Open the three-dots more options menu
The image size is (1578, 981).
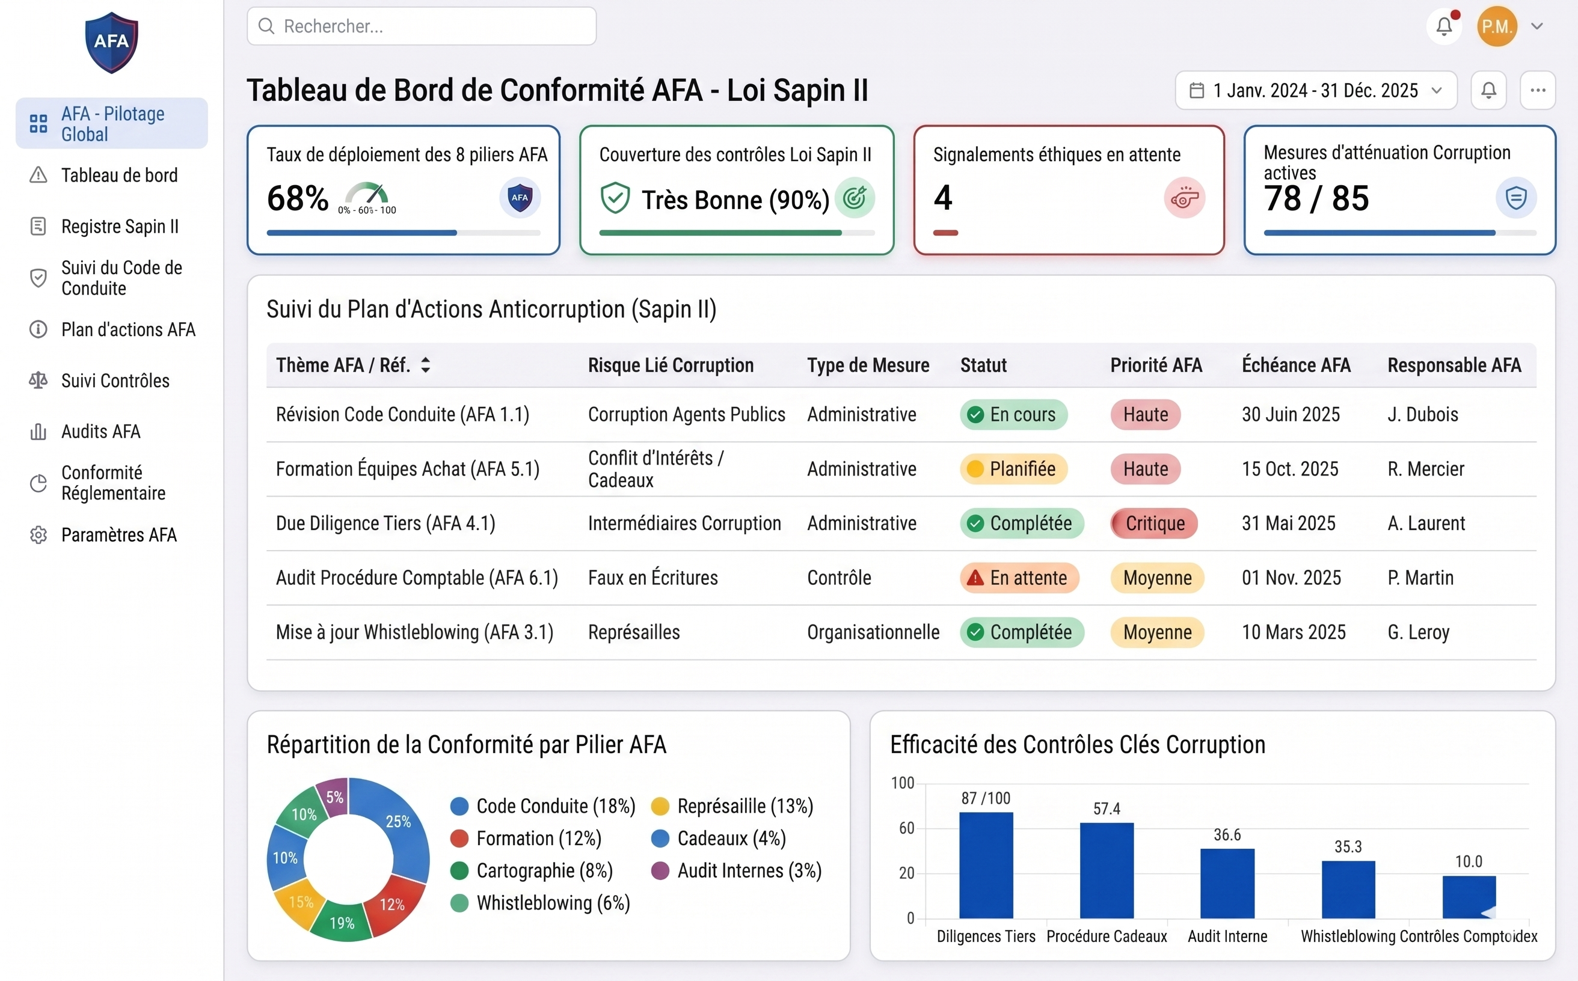pos(1538,90)
